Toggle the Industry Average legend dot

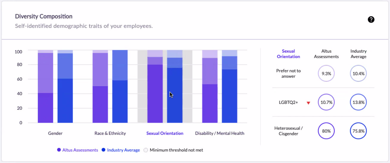click(104, 150)
